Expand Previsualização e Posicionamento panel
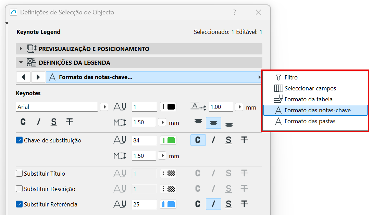The image size is (372, 215). 21,49
